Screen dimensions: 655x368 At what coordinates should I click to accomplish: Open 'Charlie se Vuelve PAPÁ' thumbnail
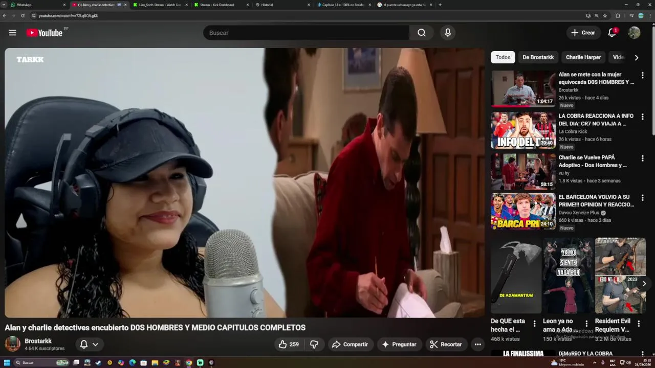[523, 172]
